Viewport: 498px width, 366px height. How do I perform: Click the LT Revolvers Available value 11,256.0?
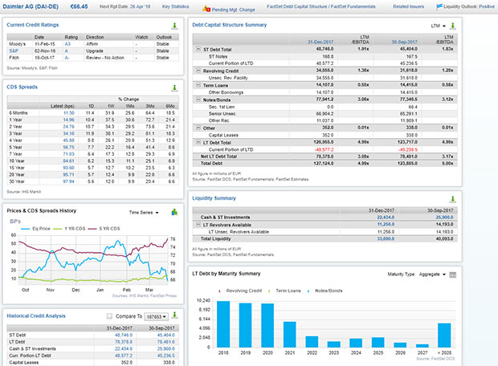386,225
